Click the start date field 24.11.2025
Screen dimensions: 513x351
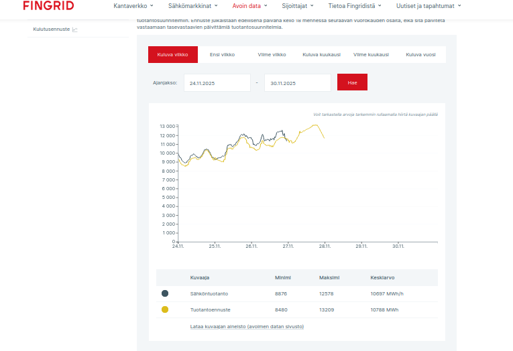pos(217,83)
